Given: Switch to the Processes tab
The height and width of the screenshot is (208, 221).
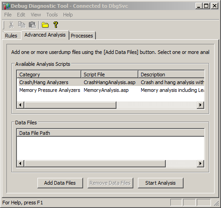Looking at the screenshot, I should tap(82, 36).
